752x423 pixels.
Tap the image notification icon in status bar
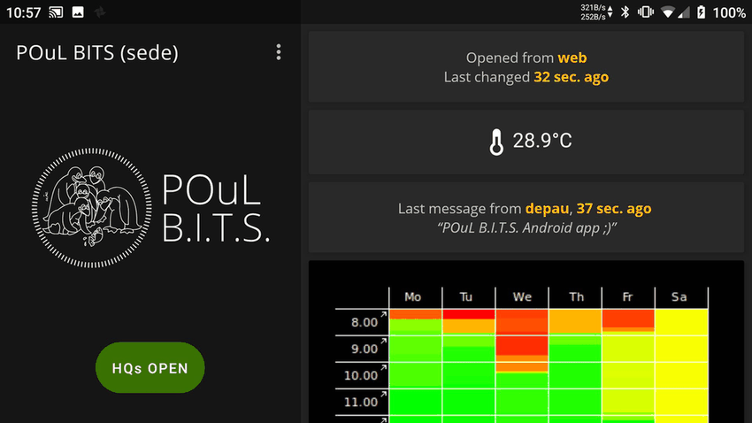point(78,12)
